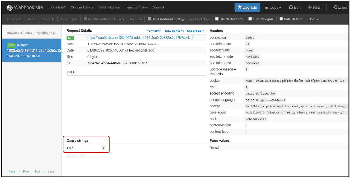The image size is (351, 179).
Task: Open WebhookScript page
Action: (x=109, y=7)
